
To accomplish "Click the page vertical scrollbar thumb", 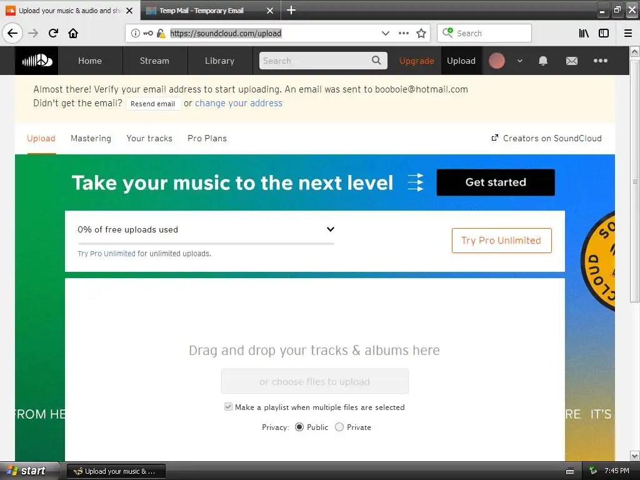I will 634,181.
